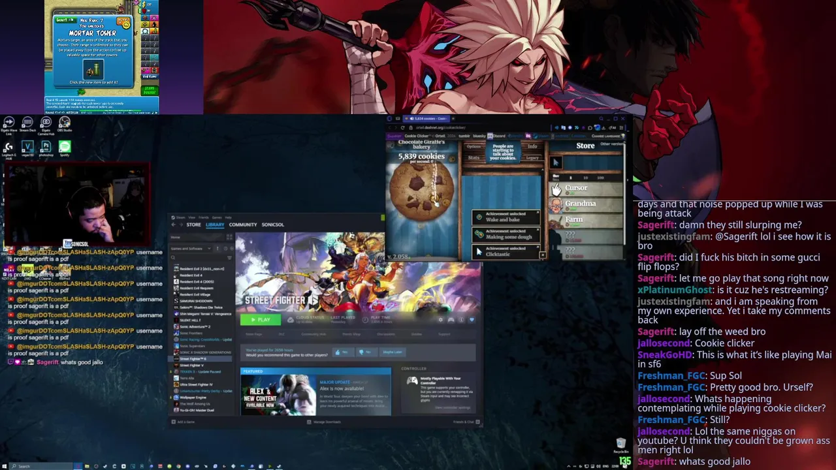
Task: Open the Help menu in Steam
Action: tap(228, 217)
